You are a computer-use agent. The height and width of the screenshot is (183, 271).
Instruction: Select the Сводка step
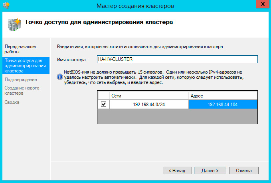pos(12,102)
